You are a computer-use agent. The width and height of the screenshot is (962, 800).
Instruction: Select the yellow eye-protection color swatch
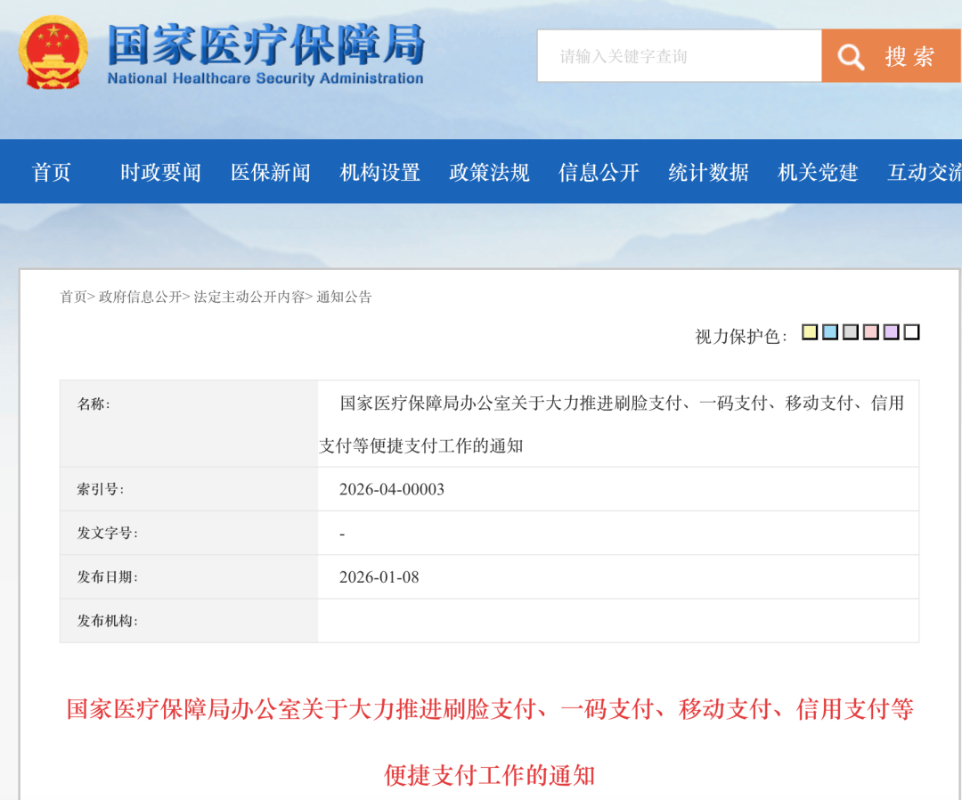point(810,332)
